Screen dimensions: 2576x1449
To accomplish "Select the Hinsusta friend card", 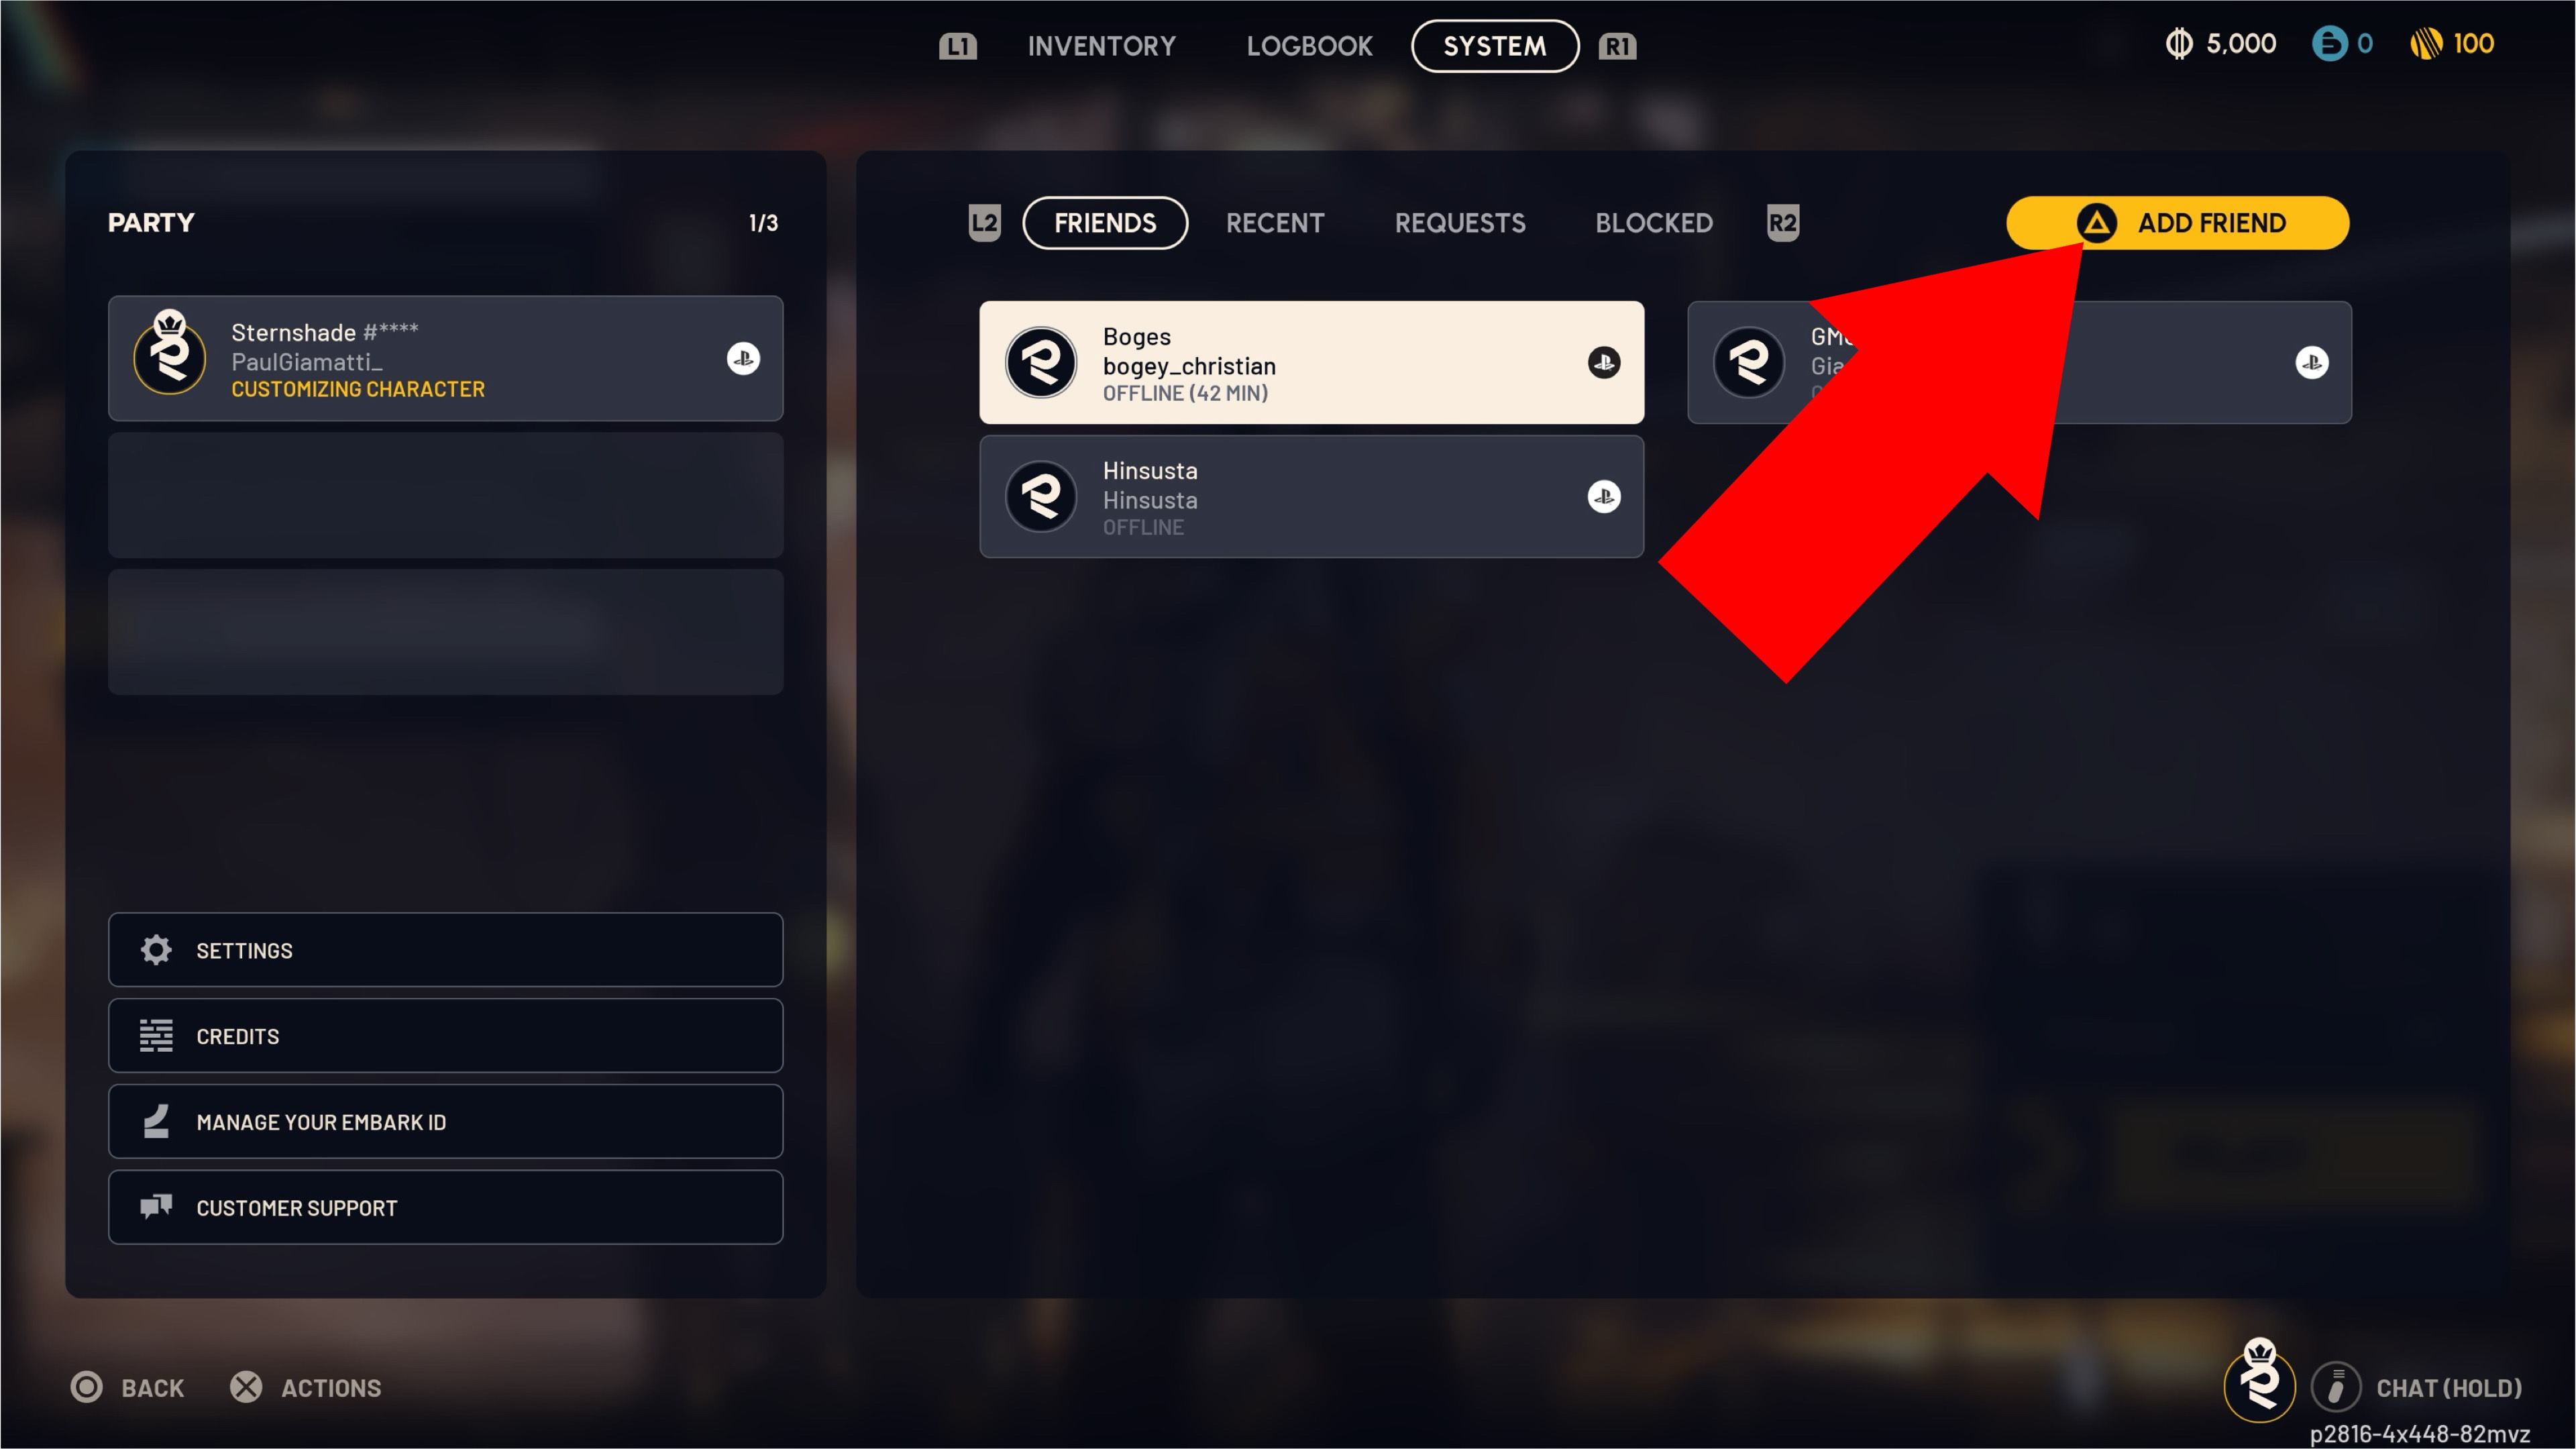I will click(1311, 496).
